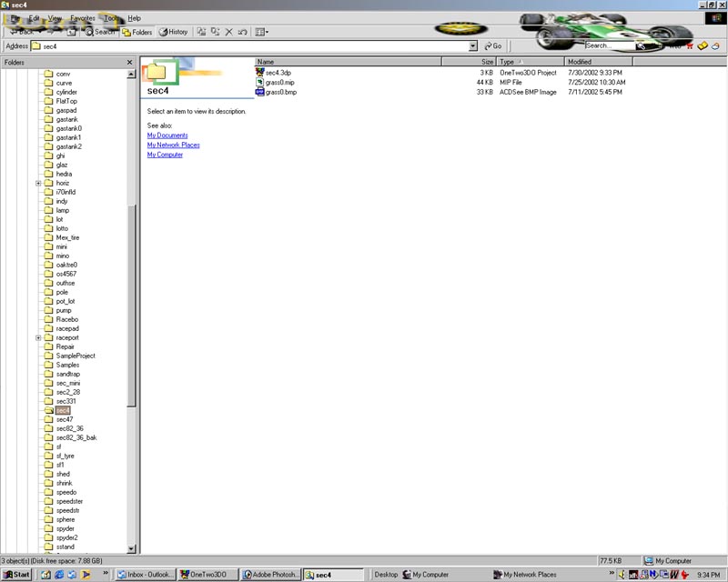Select the sec4.3dp file
This screenshot has height=582, width=728.
coord(278,73)
